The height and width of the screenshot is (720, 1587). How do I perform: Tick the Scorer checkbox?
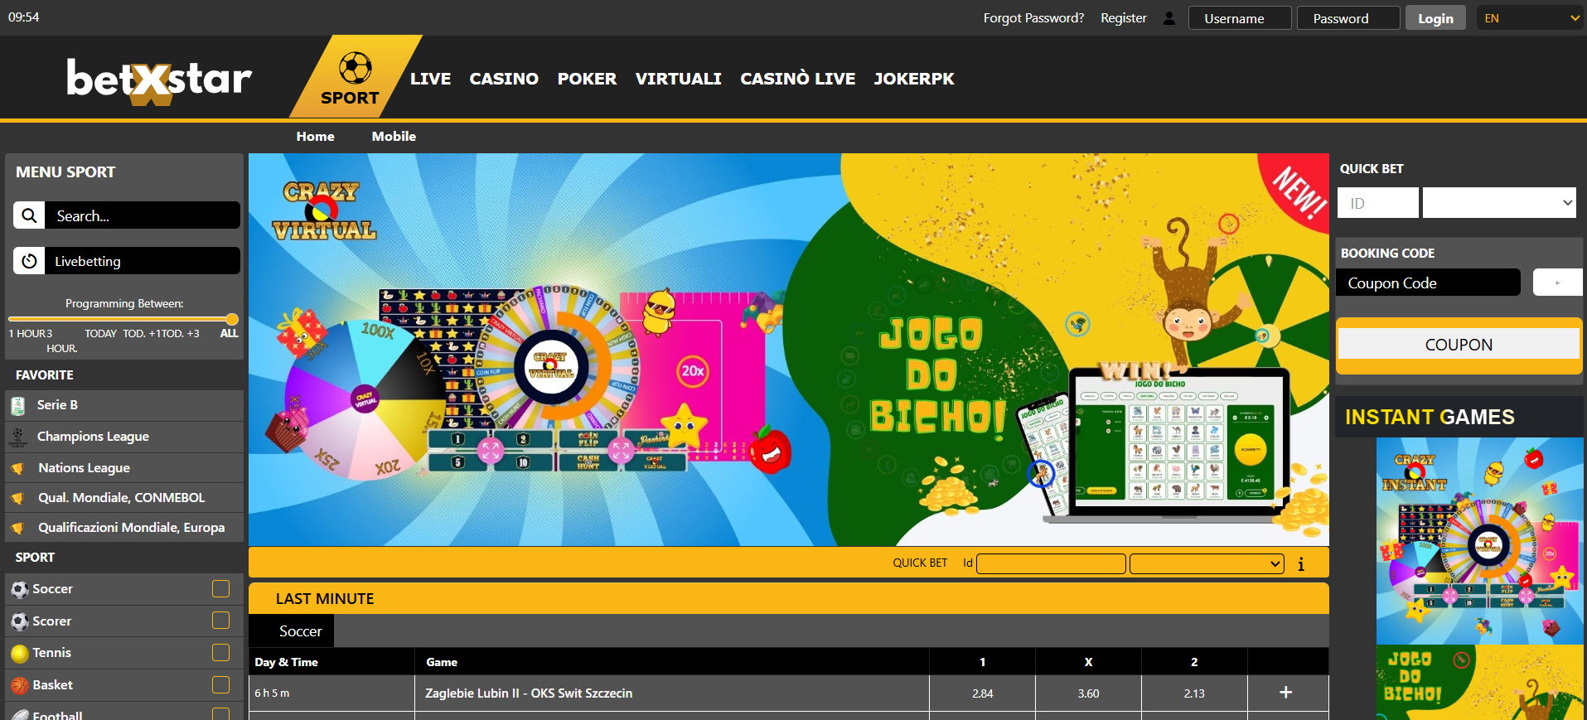coord(220,620)
